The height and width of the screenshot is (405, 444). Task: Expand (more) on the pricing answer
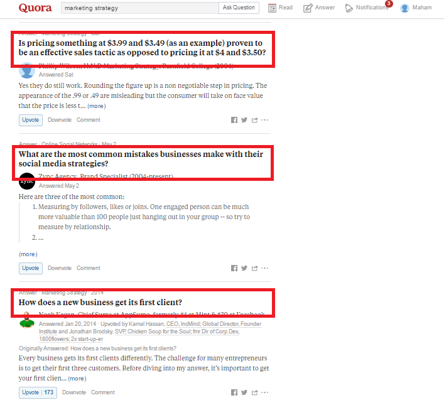pyautogui.click(x=97, y=106)
